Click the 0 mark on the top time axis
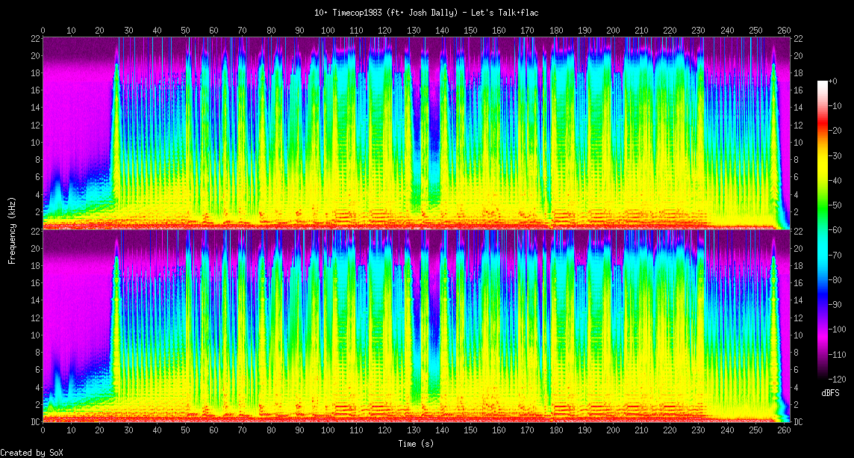This screenshot has width=854, height=458. [x=43, y=30]
